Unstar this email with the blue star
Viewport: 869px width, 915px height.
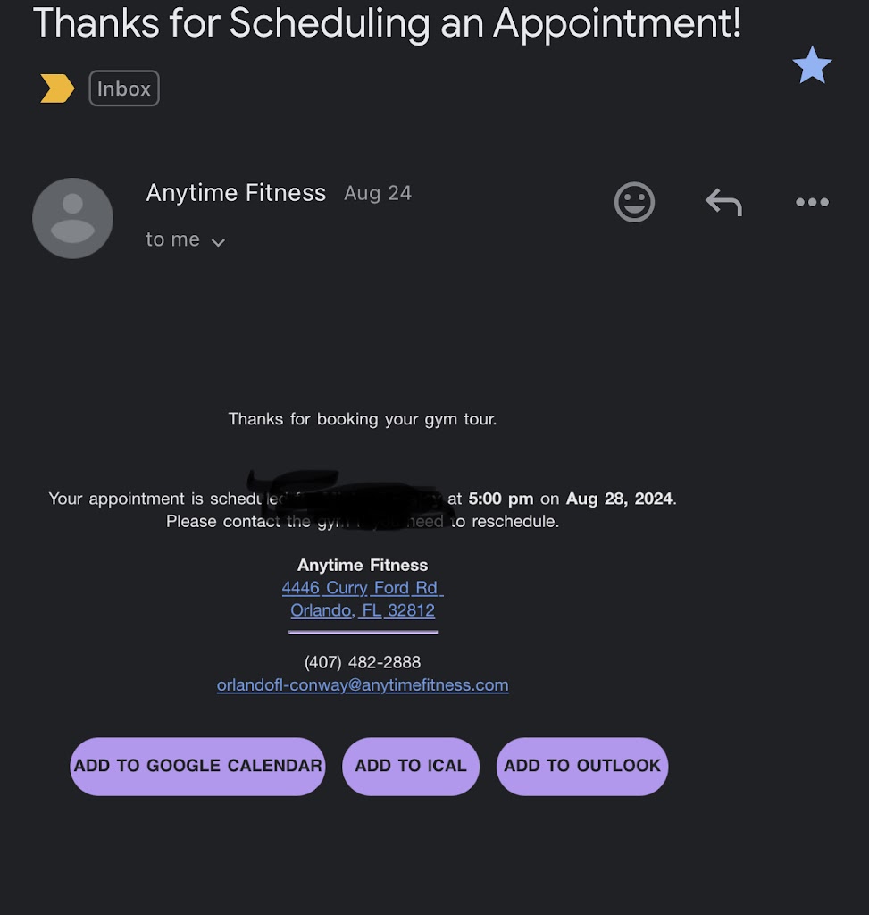point(812,66)
